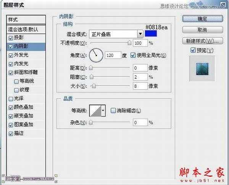Click the 确定 confirm button
Image resolution: width=229 pixels, height=185 pixels.
tap(203, 19)
